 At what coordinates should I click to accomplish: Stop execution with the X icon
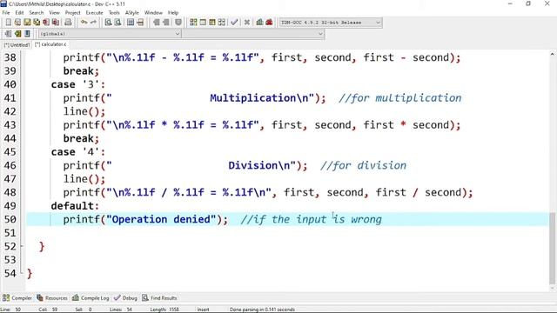pos(247,23)
